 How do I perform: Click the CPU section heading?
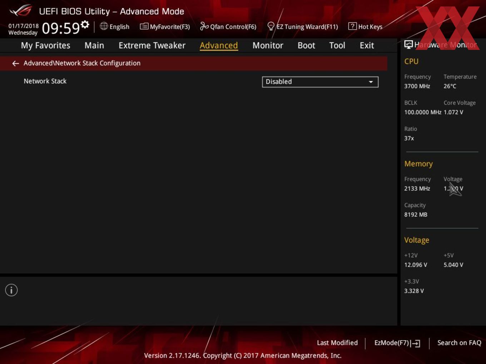point(411,61)
